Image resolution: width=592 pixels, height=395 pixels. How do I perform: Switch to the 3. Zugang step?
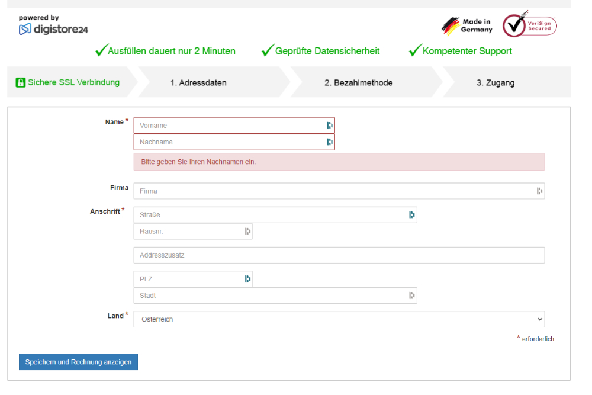point(495,83)
